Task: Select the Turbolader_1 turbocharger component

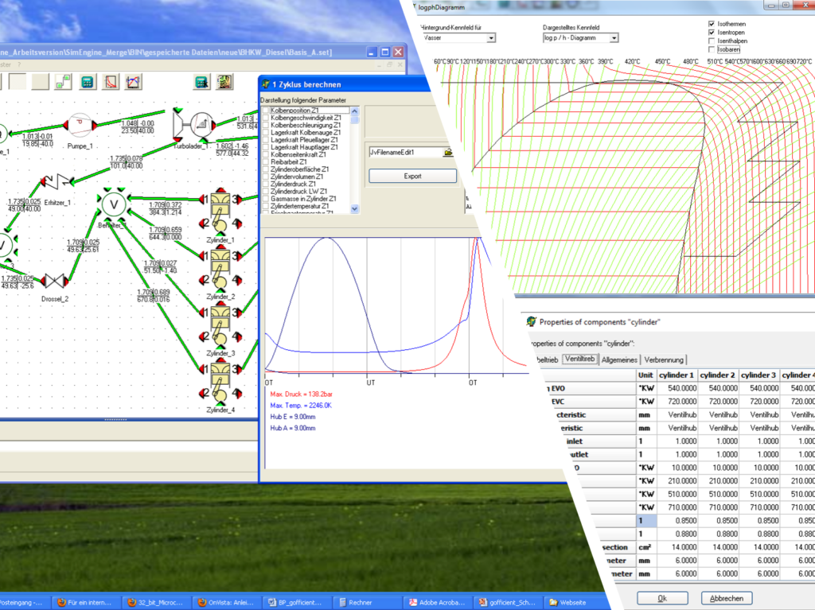Action: (x=195, y=125)
